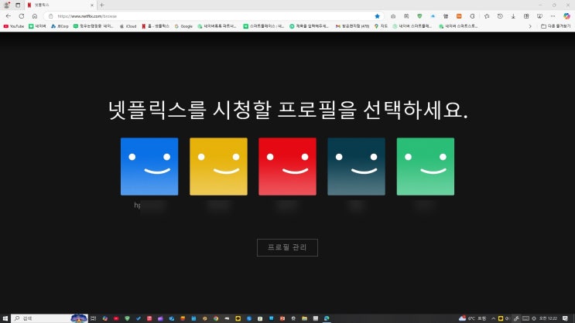Click the netflix.com address bar
The height and width of the screenshot is (323, 575).
pyautogui.click(x=213, y=16)
